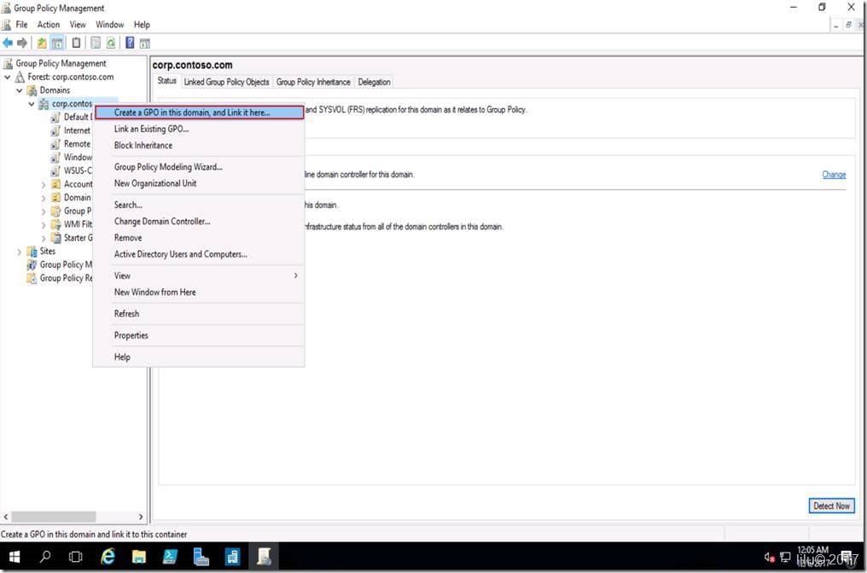Toggle Block Inheritance in context menu
Screen dimensions: 867x573
[x=199, y=145]
